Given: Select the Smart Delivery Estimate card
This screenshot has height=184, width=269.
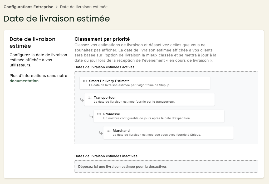Looking at the screenshot, I should click(145, 83).
